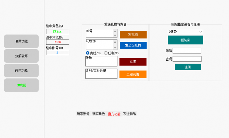The image size is (229, 138).
Task: Focus the 红利/克拉数量 text box
Action: coord(101,74)
